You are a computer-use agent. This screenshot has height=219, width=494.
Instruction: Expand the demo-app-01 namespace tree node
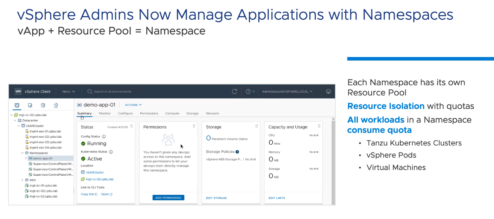click(x=26, y=158)
